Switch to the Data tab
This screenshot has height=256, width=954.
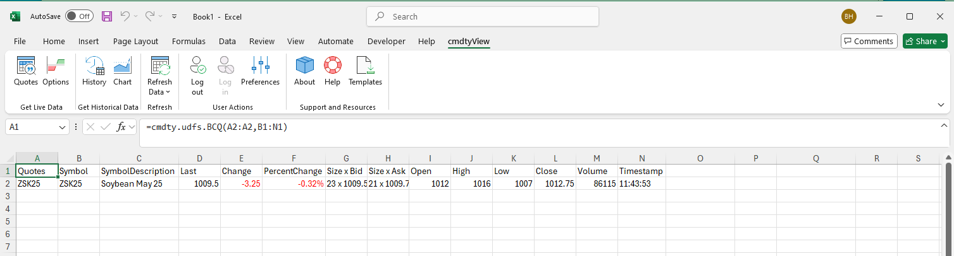[x=227, y=41]
